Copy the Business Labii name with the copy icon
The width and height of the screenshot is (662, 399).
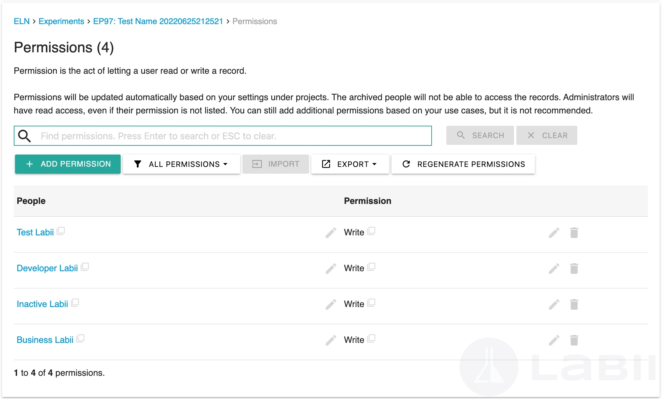(x=80, y=339)
